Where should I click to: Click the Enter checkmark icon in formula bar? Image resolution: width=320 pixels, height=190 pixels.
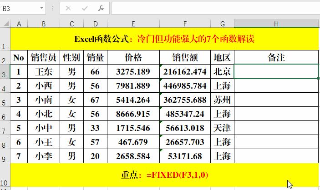pyautogui.click(x=85, y=8)
